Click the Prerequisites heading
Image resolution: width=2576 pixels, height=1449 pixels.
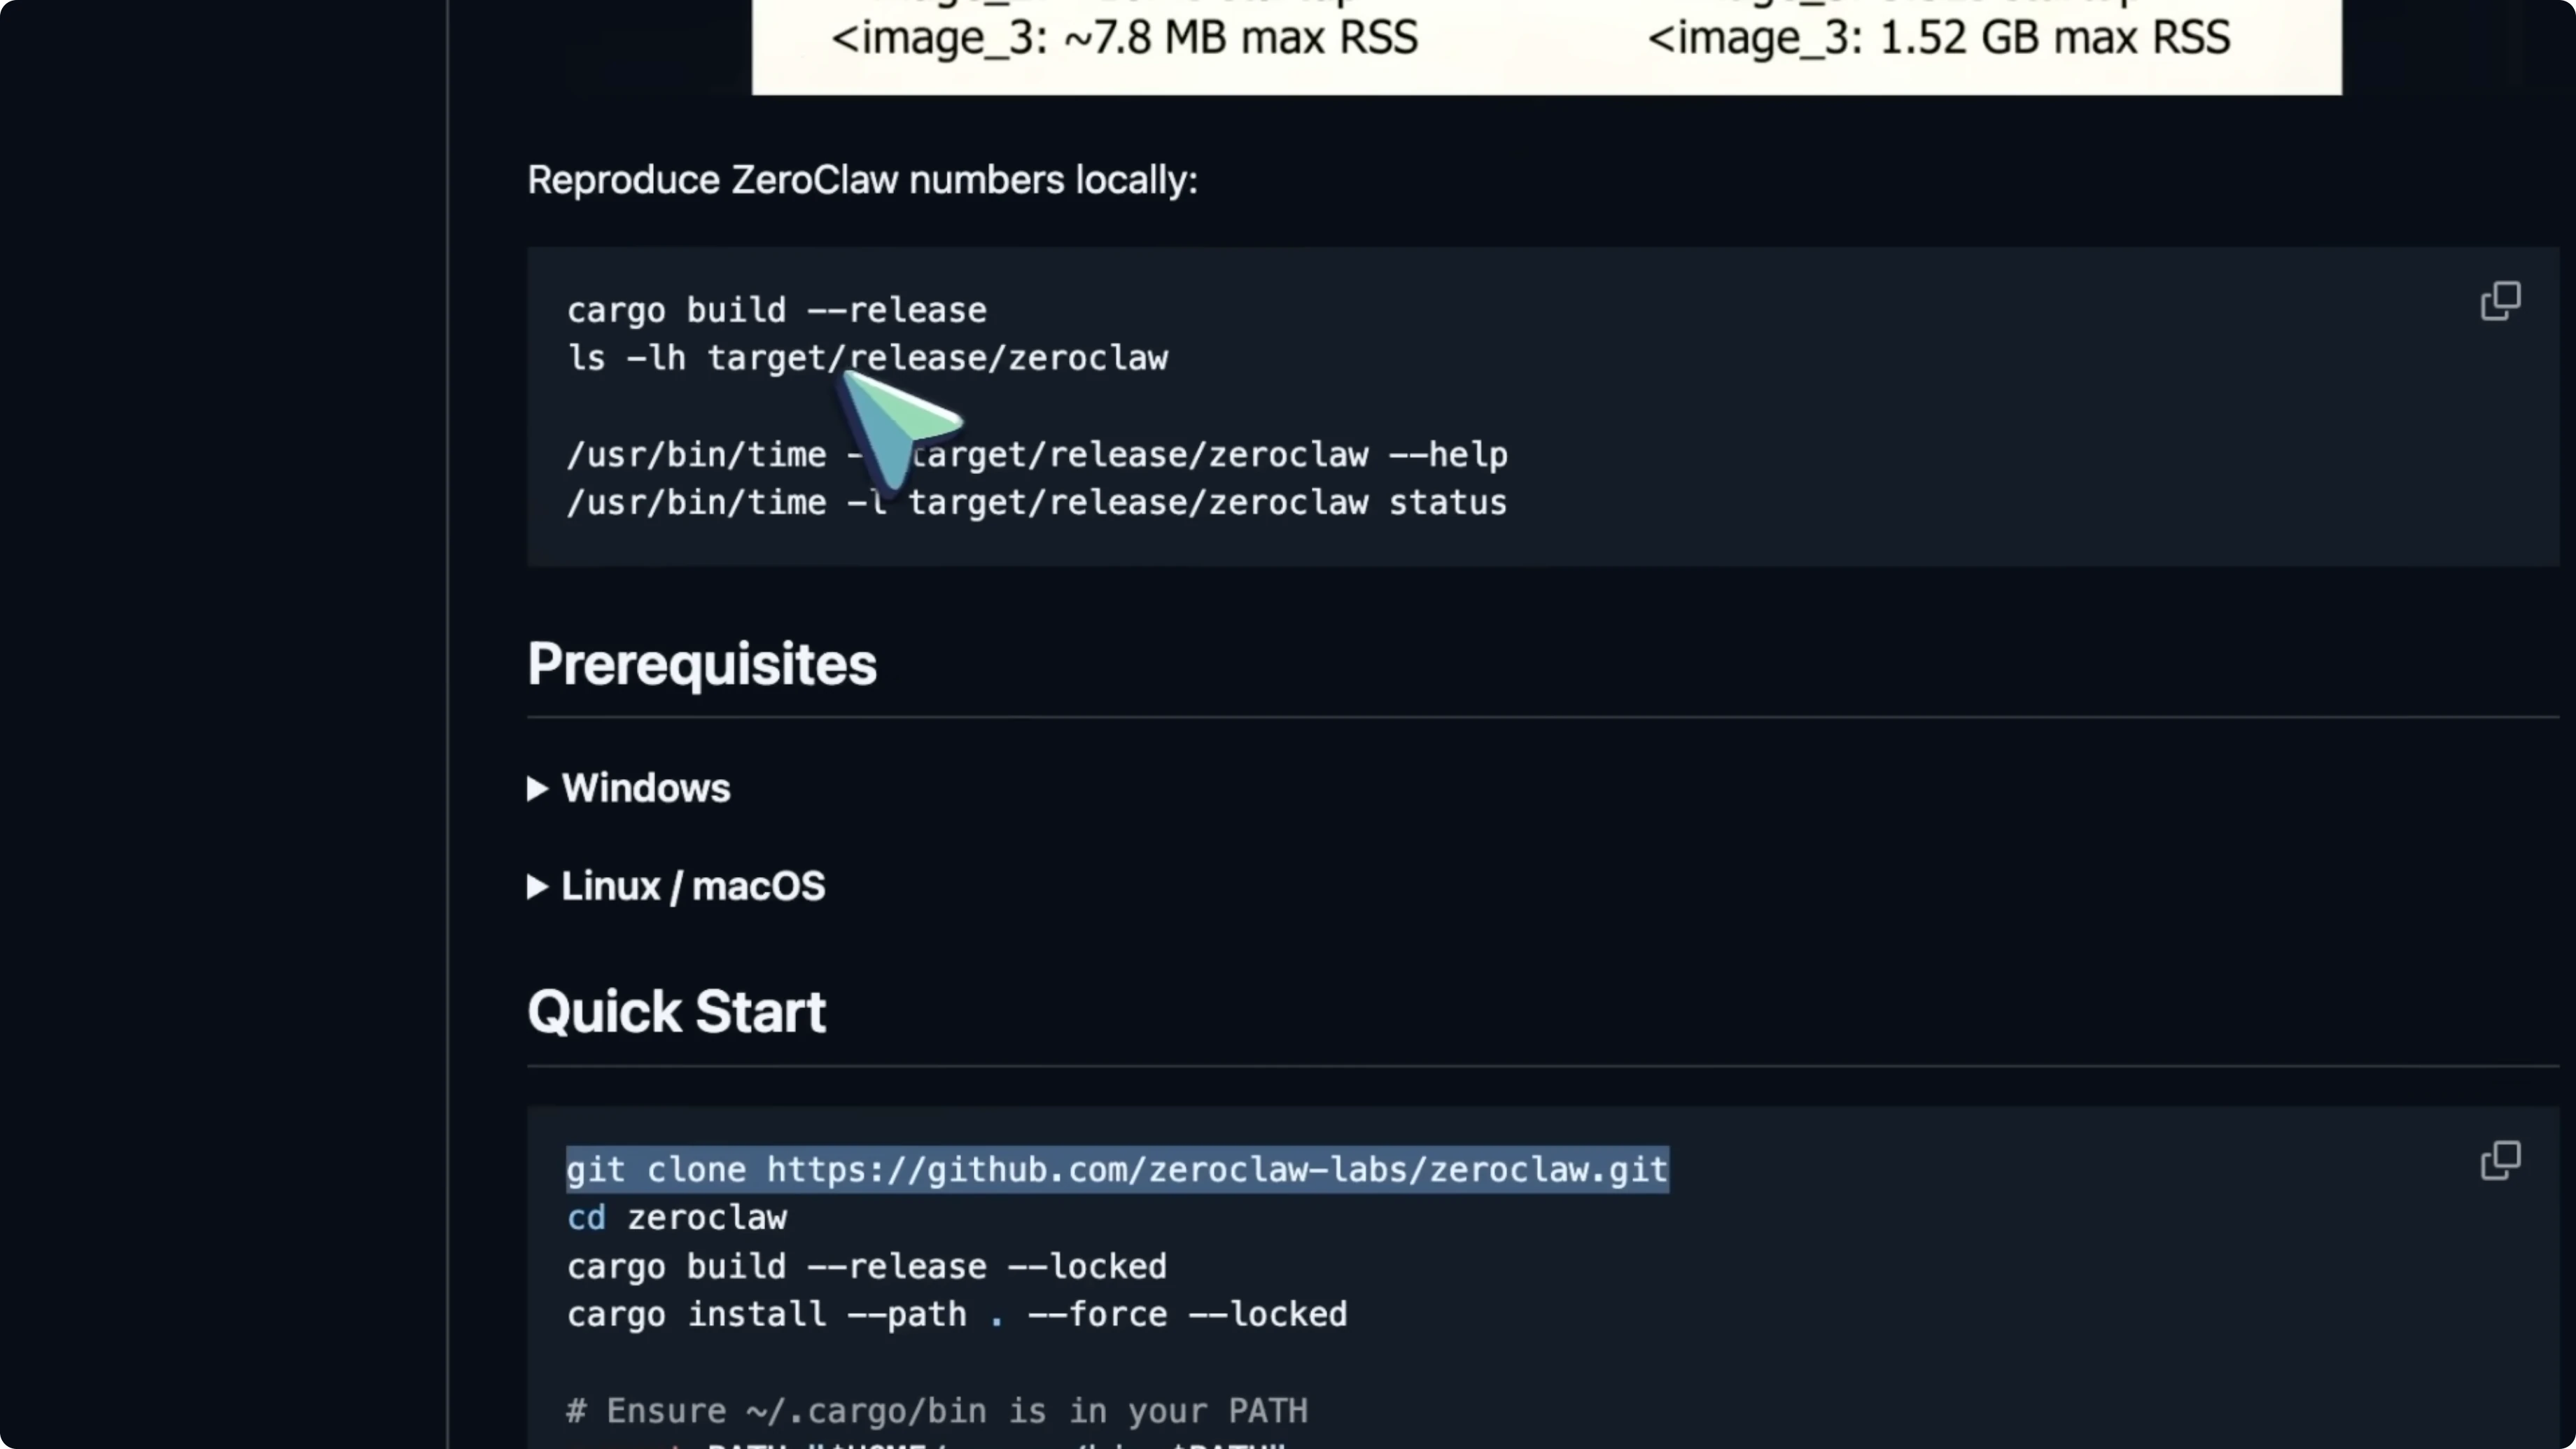click(x=701, y=665)
